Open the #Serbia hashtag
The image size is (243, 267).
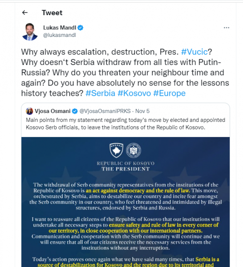pos(100,93)
